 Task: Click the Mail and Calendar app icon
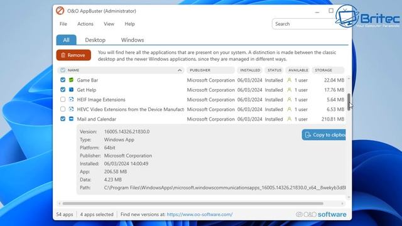click(71, 119)
